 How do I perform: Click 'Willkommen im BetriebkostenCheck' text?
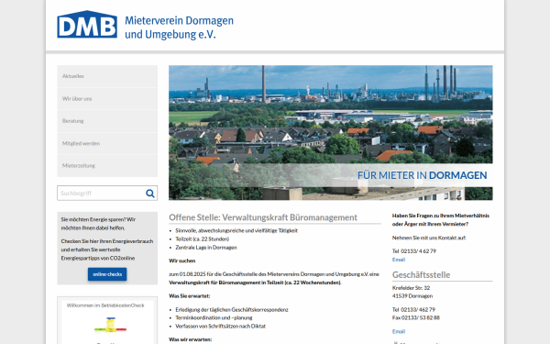coord(105,305)
